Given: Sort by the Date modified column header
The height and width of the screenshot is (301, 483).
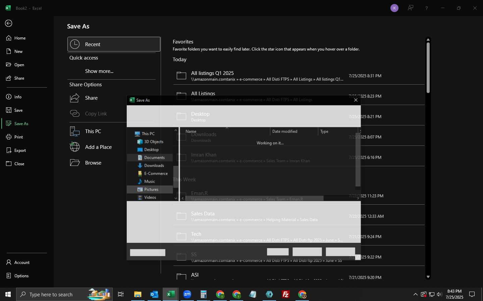Looking at the screenshot, I should 294,131.
